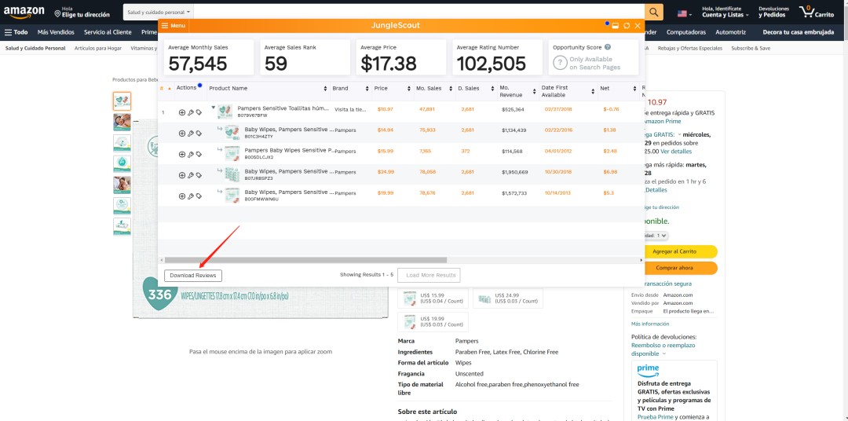This screenshot has width=848, height=421.
Task: Open Más Vendidos nav item
Action: (57, 32)
